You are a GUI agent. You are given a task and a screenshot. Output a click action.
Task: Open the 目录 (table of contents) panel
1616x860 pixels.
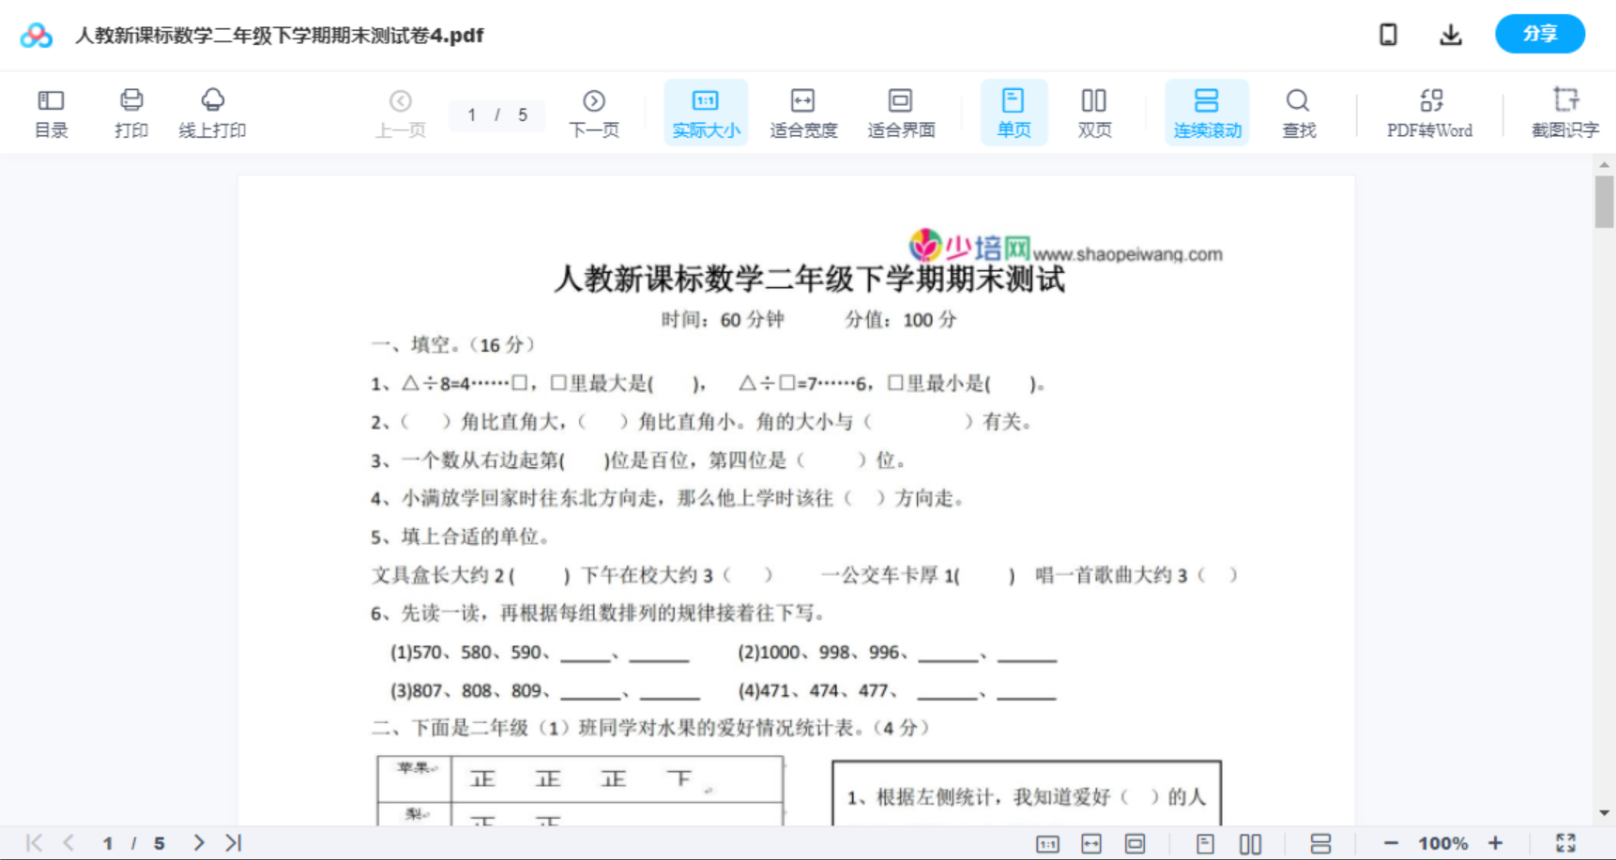coord(51,113)
